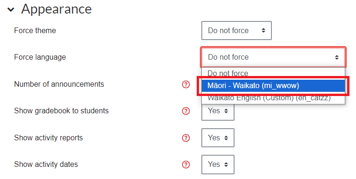The height and width of the screenshot is (179, 356).
Task: Open help icon for Show activity dates
Action: (x=186, y=165)
